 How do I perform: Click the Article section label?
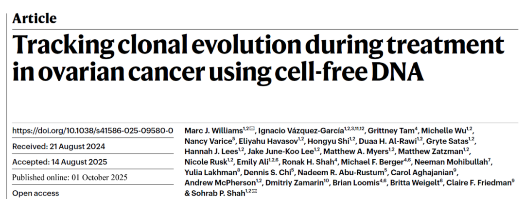pyautogui.click(x=34, y=18)
